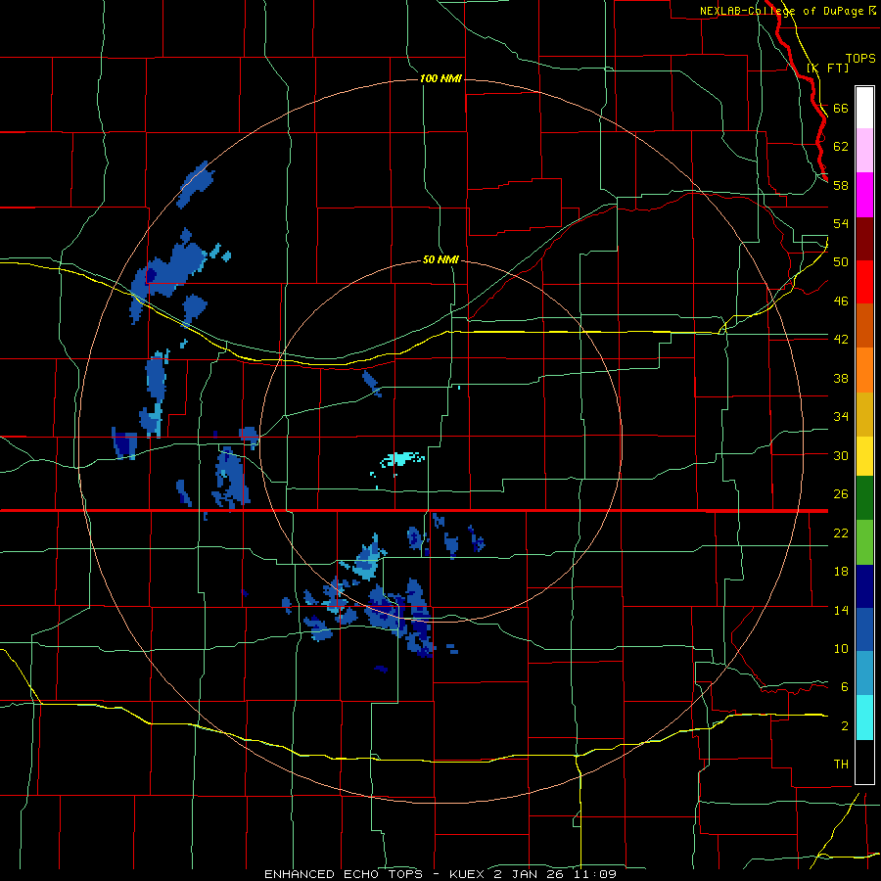Click the '100 NMI' range ring label
Image resolution: width=881 pixels, height=881 pixels.
[440, 78]
